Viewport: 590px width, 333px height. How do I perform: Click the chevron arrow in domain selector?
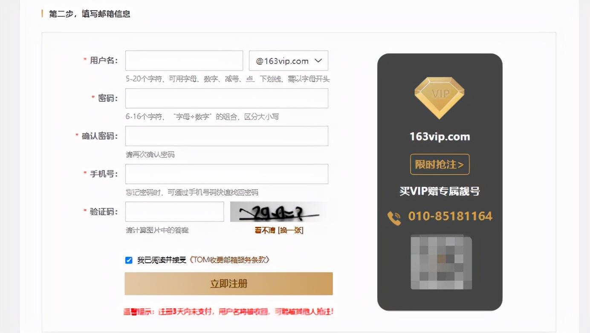[318, 61]
